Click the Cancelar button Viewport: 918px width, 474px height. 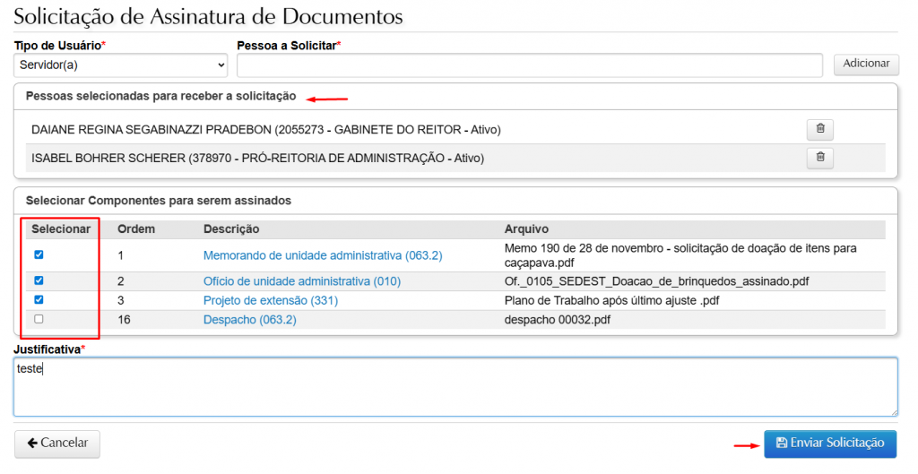57,444
